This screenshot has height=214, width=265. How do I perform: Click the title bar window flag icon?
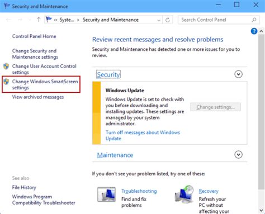7,6
